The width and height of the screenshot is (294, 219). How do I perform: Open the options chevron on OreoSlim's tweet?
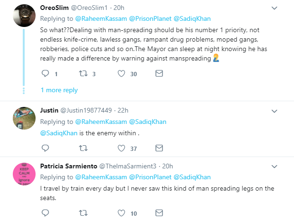[x=274, y=8]
